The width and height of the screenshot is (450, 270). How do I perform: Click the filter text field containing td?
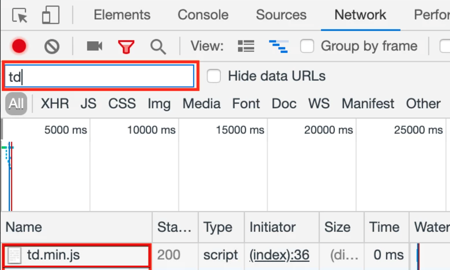pos(100,76)
